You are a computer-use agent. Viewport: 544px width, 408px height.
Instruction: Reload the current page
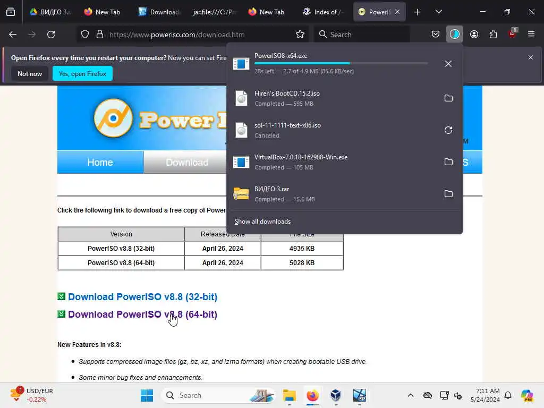tap(51, 35)
